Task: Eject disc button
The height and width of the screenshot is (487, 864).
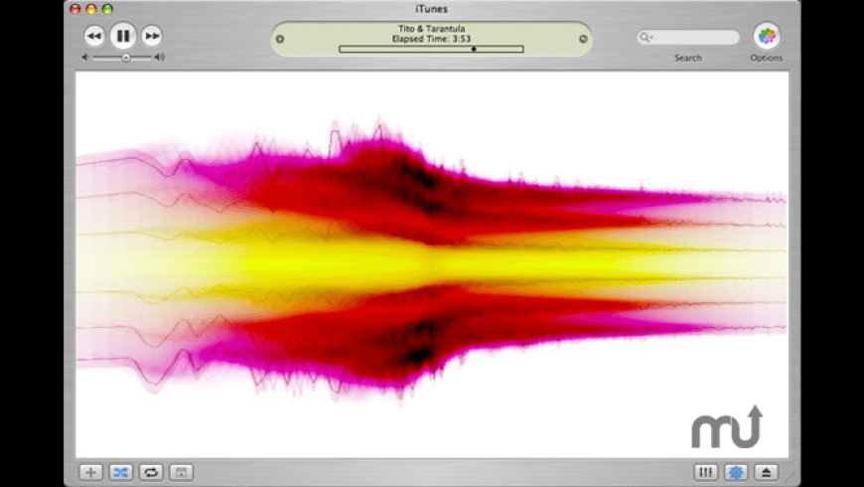Action: pyautogui.click(x=766, y=473)
